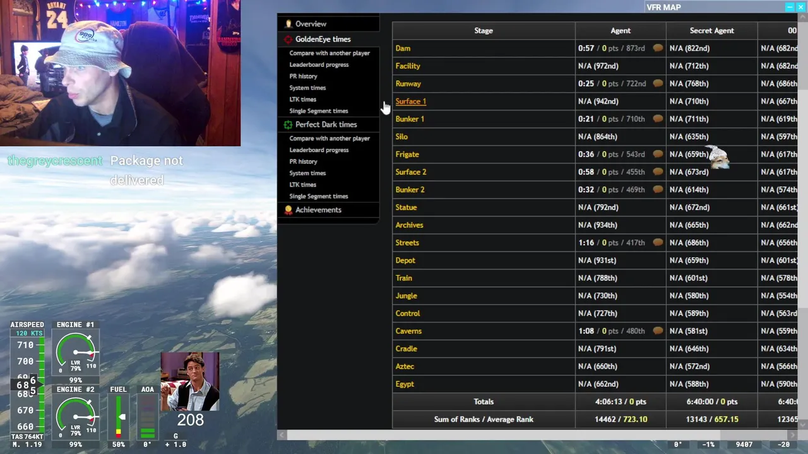
Task: Click the trophy icon beside Achievements
Action: 288,210
